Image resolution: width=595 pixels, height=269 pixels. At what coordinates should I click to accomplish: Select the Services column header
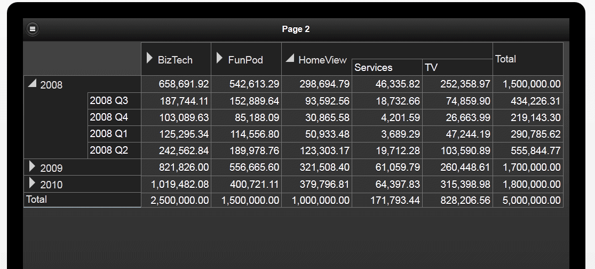pos(387,67)
